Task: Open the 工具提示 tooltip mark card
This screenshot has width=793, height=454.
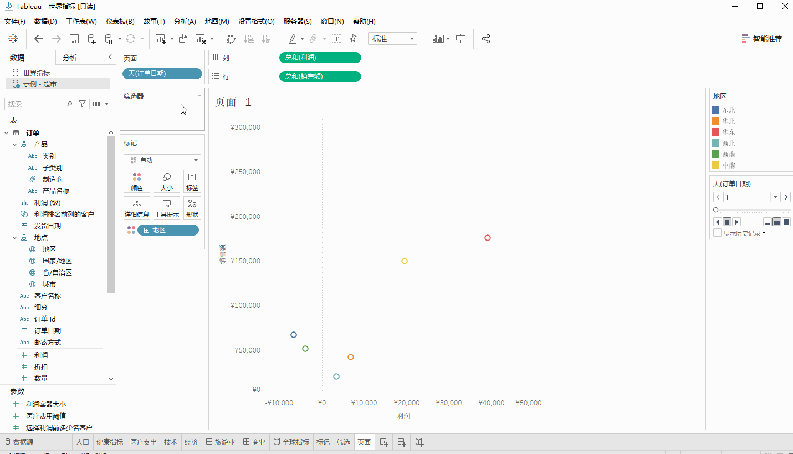Action: pyautogui.click(x=166, y=208)
